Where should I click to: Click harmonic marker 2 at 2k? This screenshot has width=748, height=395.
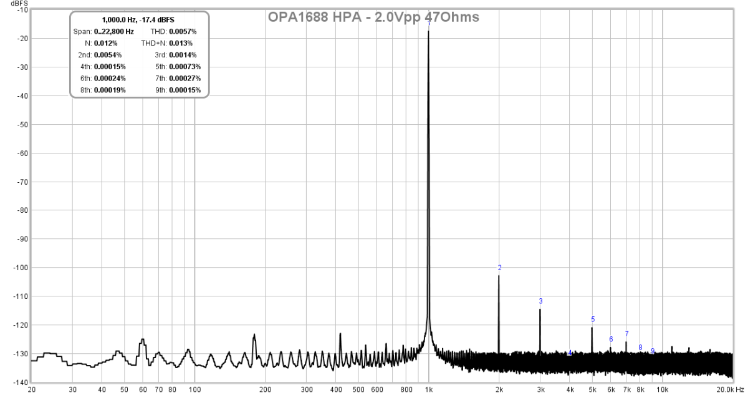click(499, 268)
